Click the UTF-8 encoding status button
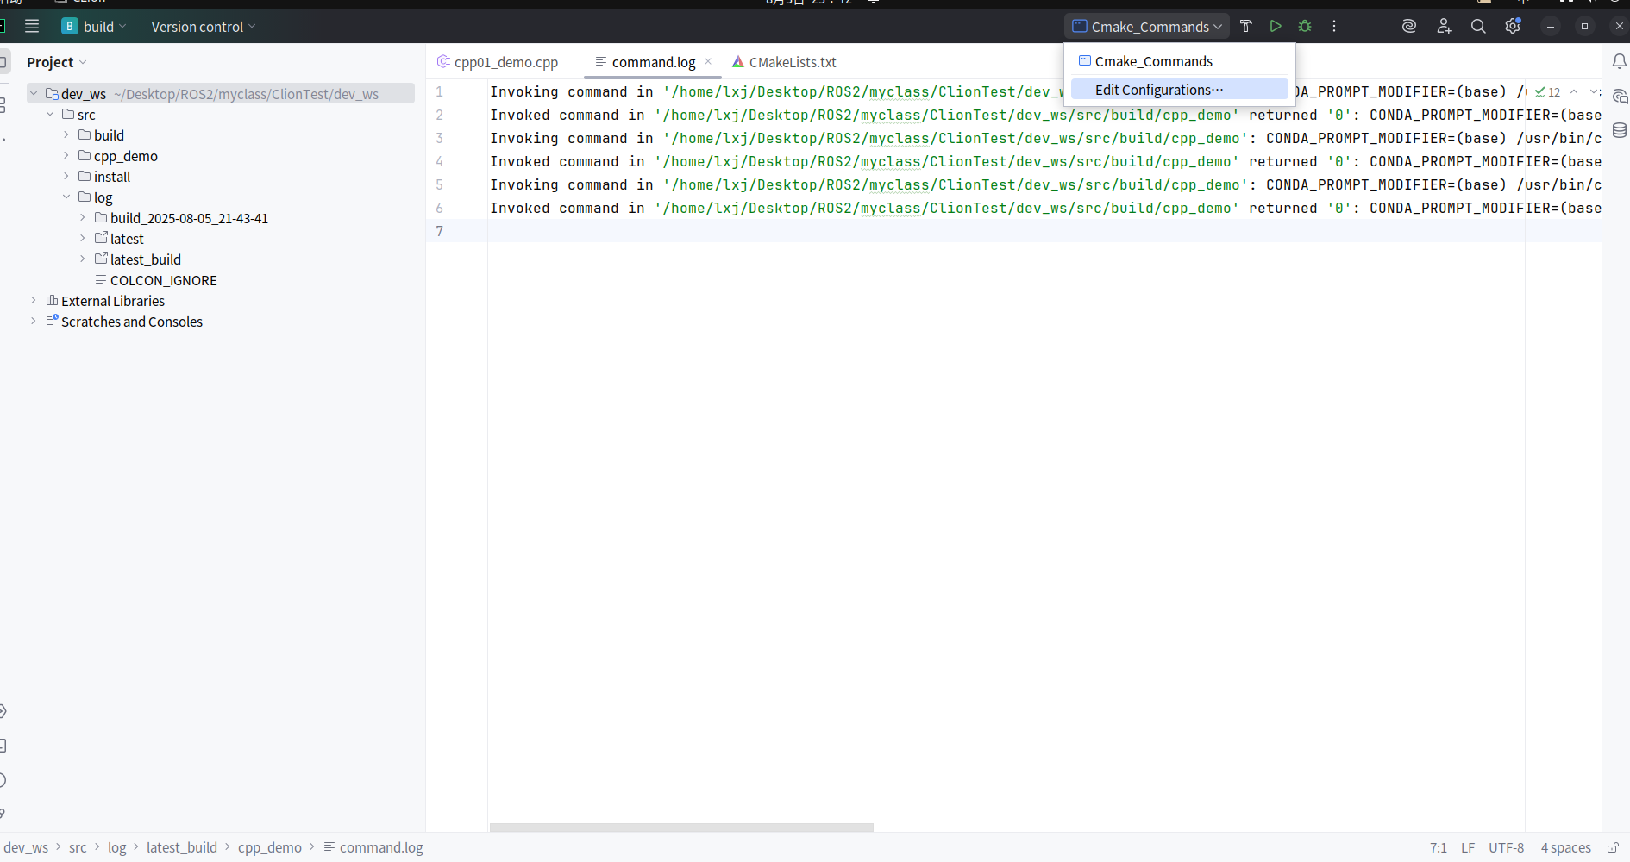This screenshot has height=862, width=1630. [x=1506, y=848]
